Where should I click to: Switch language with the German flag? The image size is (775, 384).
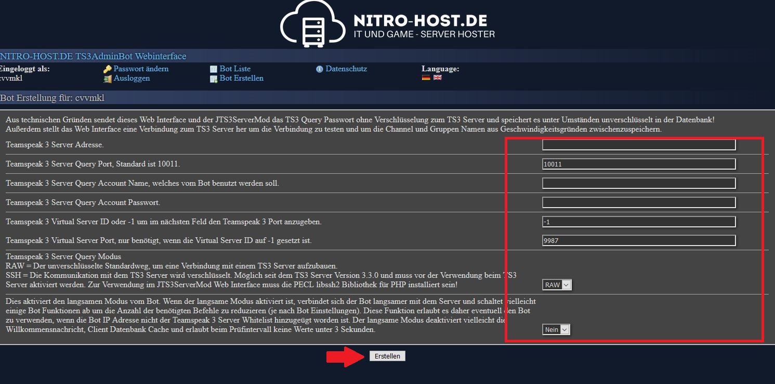click(426, 78)
